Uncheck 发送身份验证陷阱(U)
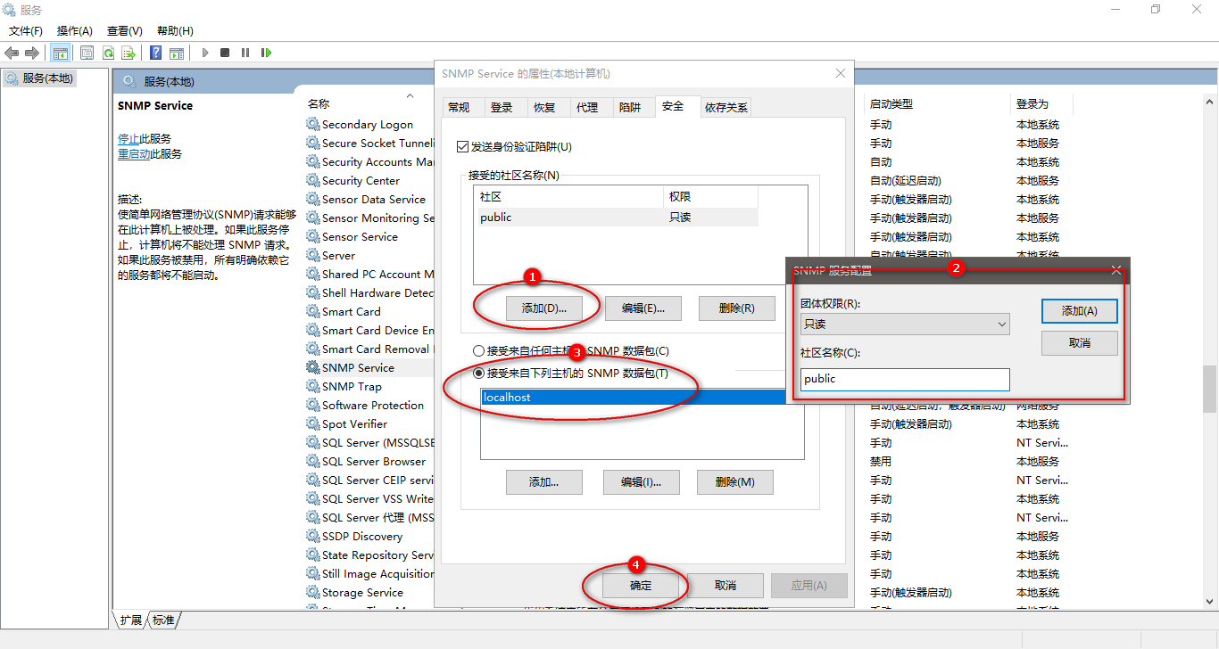1219x649 pixels. point(461,144)
